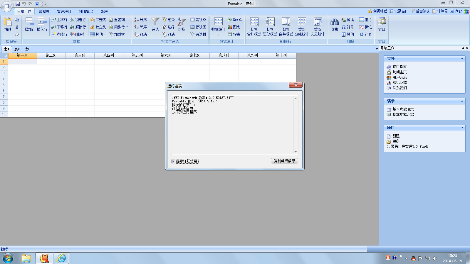Image resolution: width=470 pixels, height=264 pixels.
Task: Click the 下移行 move row down button
Action: pyautogui.click(x=59, y=27)
